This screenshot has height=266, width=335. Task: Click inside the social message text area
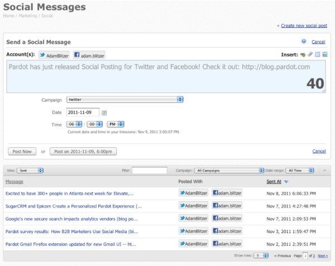point(166,76)
